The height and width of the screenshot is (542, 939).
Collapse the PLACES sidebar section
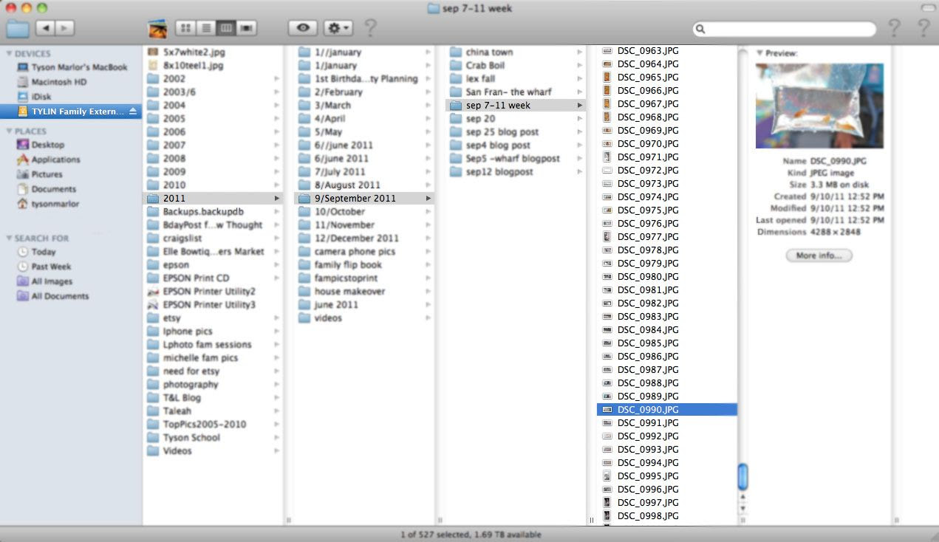pos(9,131)
